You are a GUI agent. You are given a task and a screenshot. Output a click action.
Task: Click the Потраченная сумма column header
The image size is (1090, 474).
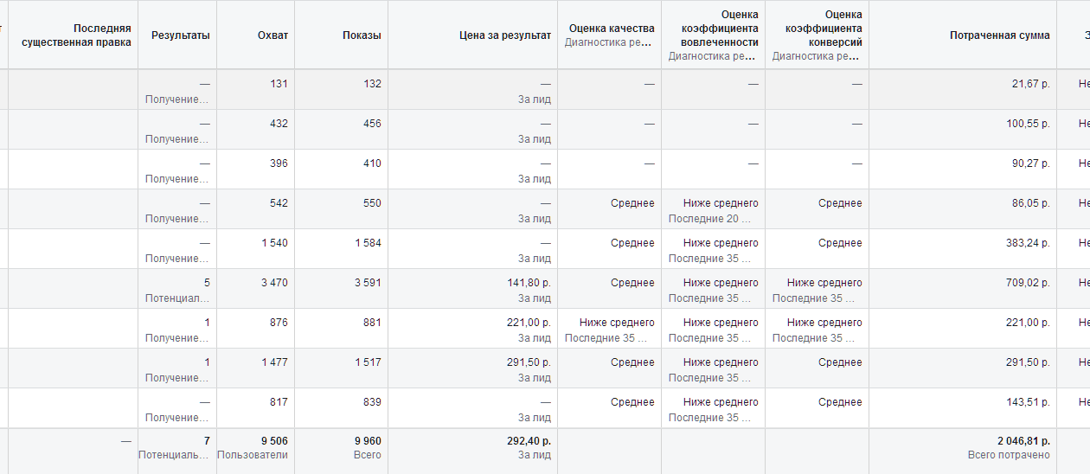[x=999, y=35]
